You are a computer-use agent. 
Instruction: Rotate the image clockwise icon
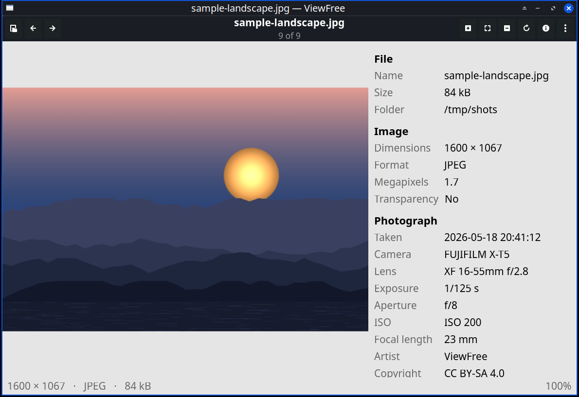(526, 28)
